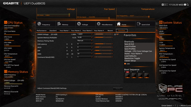The width and height of the screenshot is (191, 107).
Task: Open tRP value dropdown
Action: pyautogui.click(x=85, y=51)
